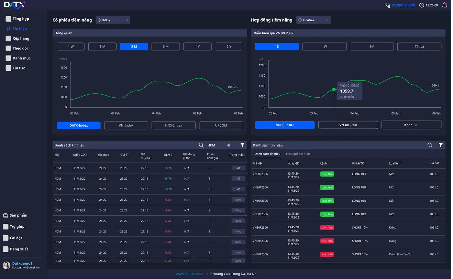The image size is (453, 279).
Task: Open the Hiệu quả tín hiệu tab
Action: pyautogui.click(x=298, y=154)
